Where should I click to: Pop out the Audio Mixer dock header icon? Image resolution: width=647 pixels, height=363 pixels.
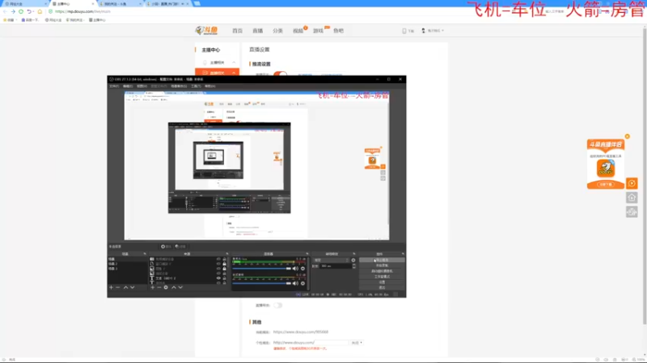tap(307, 254)
